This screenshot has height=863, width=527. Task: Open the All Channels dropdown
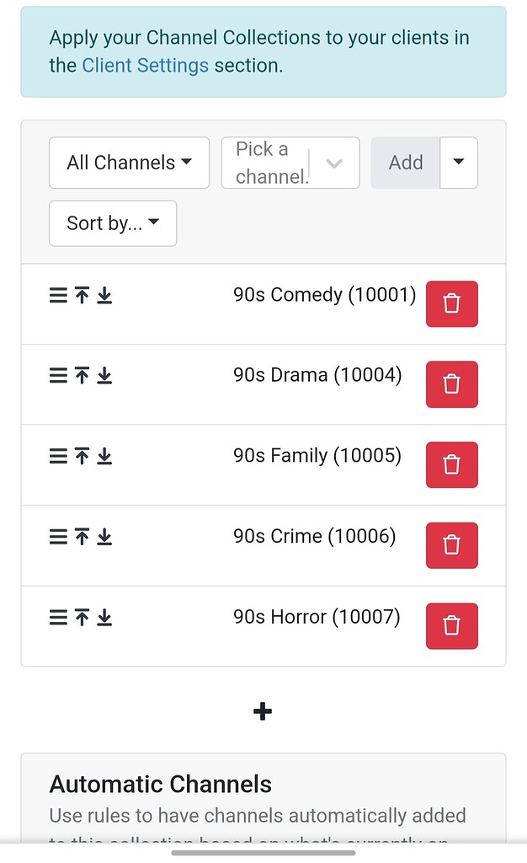point(128,162)
